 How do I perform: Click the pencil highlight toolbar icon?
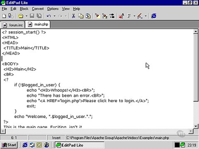(x=140, y=16)
